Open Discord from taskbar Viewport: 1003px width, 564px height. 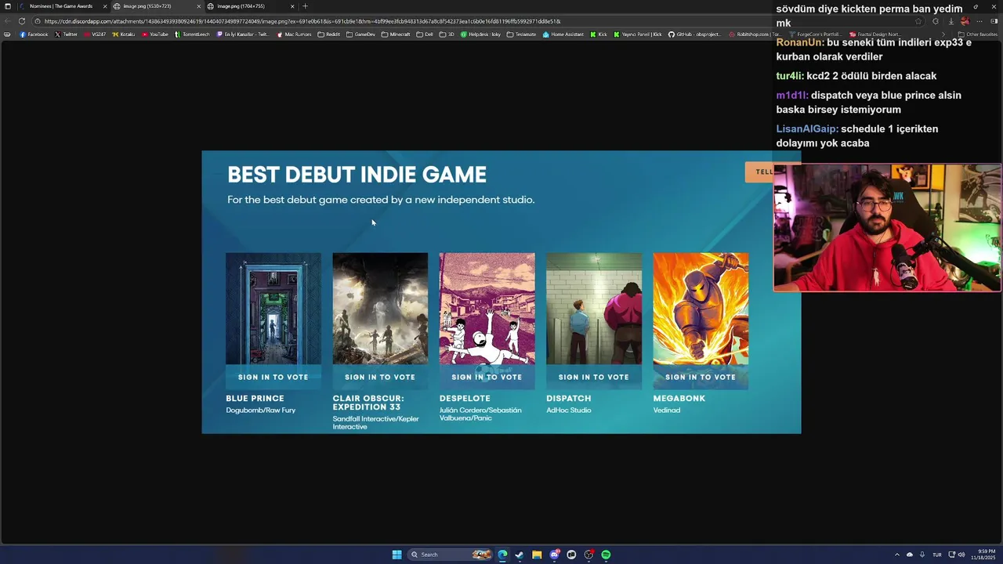[x=554, y=555]
